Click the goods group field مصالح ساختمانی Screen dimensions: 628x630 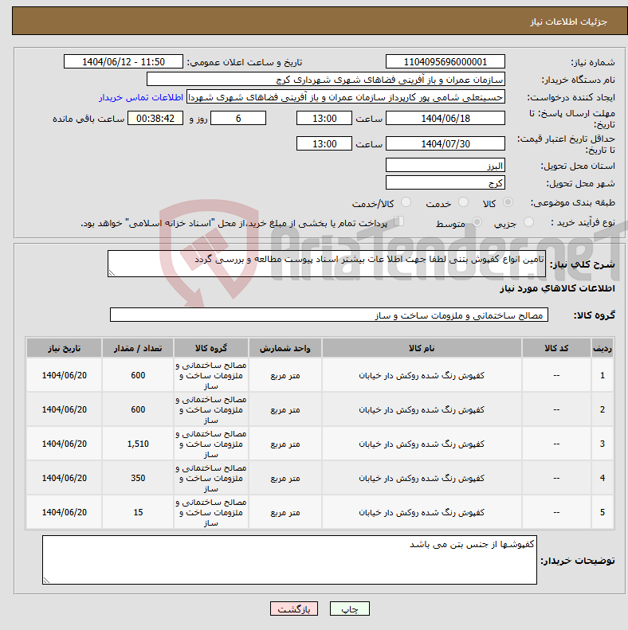[x=329, y=315]
